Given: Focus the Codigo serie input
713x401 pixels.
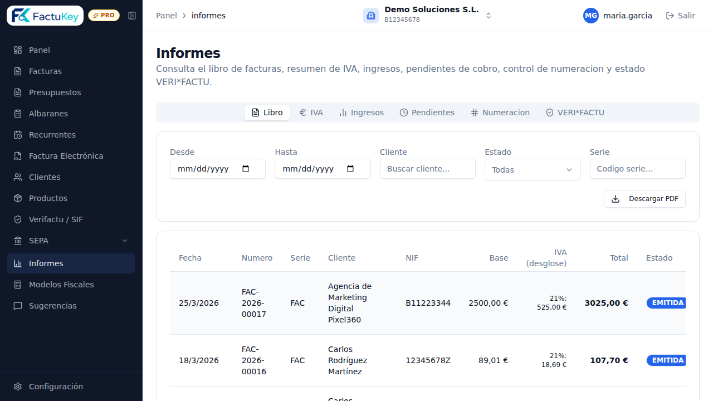Looking at the screenshot, I should tap(638, 169).
